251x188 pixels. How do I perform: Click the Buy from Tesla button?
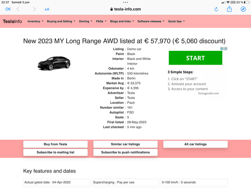(55, 144)
